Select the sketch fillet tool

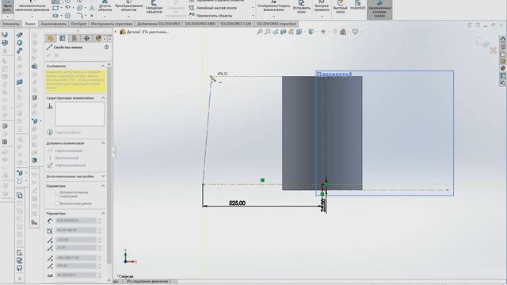point(79,15)
